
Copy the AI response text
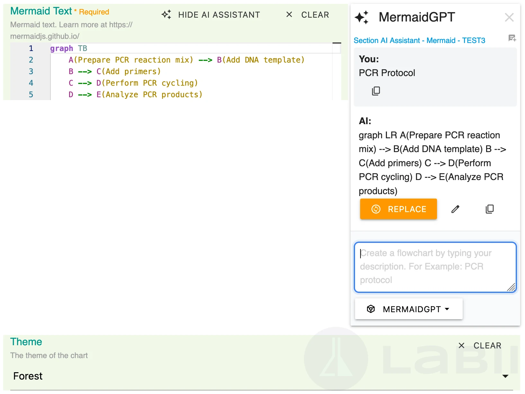490,209
